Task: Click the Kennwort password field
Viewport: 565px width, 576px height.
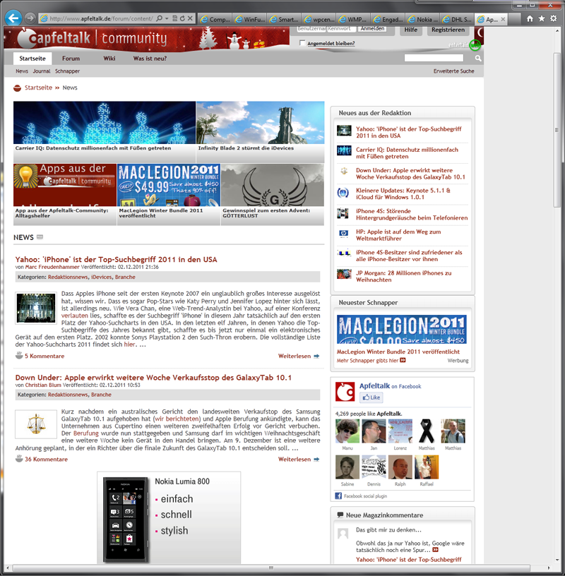Action: [x=342, y=29]
